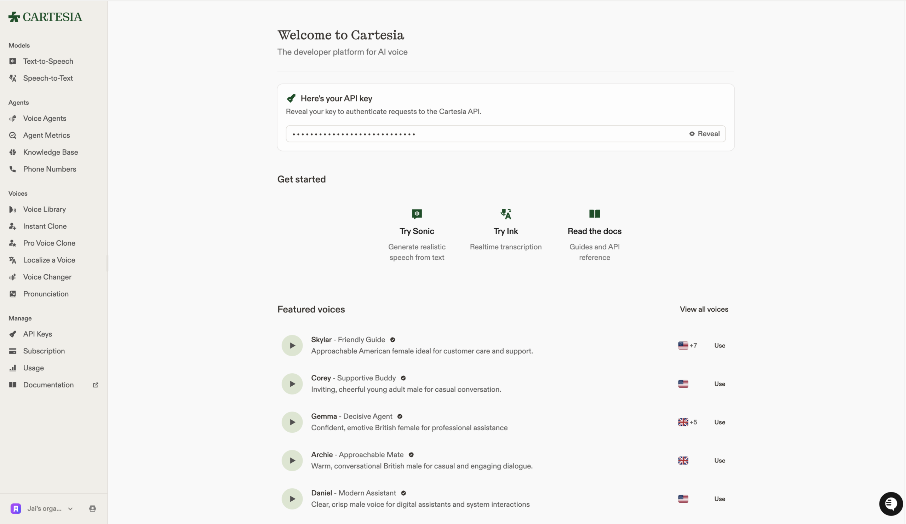Play the Corey voice sample
906x524 pixels.
292,384
